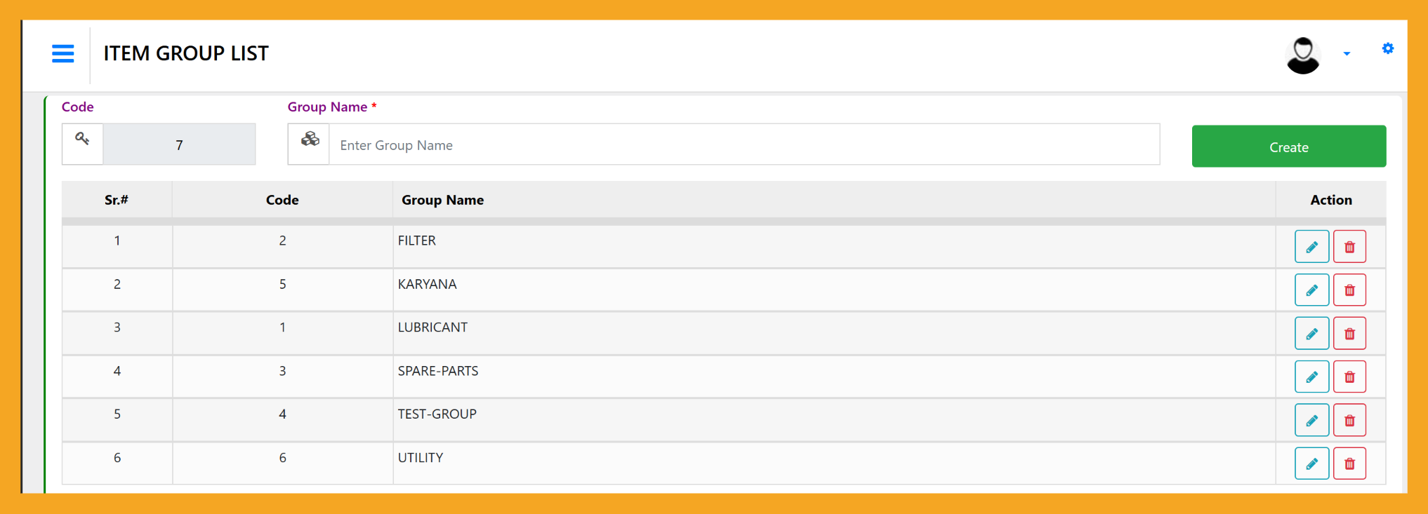
Task: Expand the user account dropdown arrow
Action: [1347, 54]
